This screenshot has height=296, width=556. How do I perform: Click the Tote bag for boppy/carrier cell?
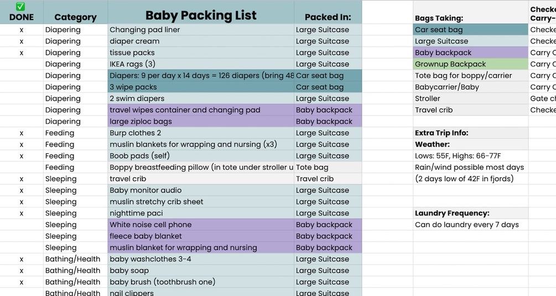pos(470,76)
